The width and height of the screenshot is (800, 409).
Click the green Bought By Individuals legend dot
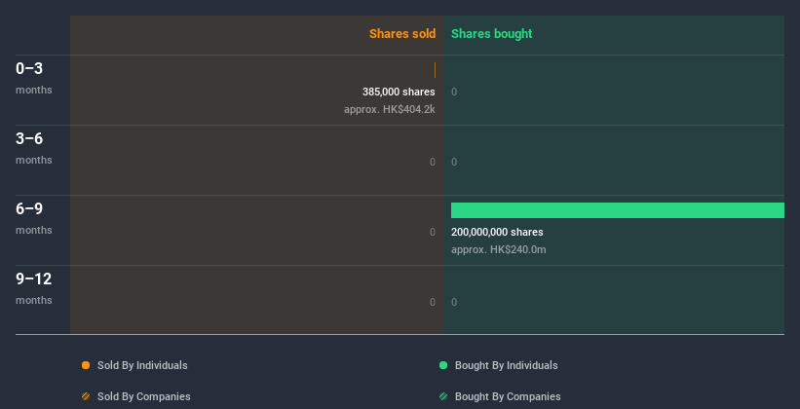[x=443, y=365]
